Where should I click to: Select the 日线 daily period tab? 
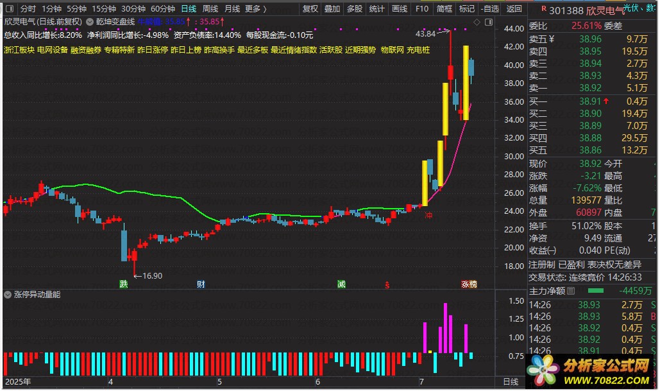click(189, 8)
